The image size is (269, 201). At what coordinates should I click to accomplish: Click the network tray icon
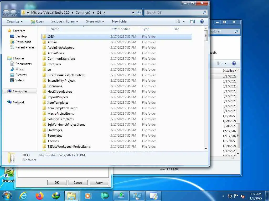tap(230, 196)
